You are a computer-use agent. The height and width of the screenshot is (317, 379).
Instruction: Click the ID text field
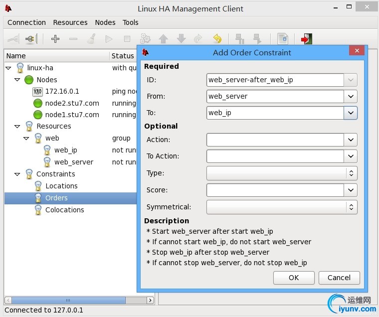275,80
